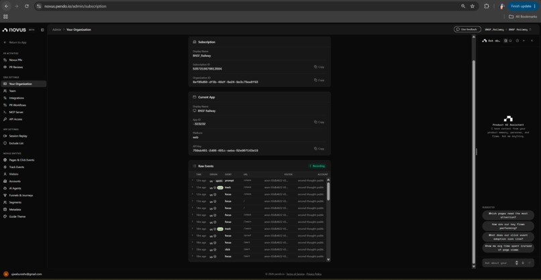Click the MCP Server terminal icon
Screen dimensions: 541x280
click(5, 113)
